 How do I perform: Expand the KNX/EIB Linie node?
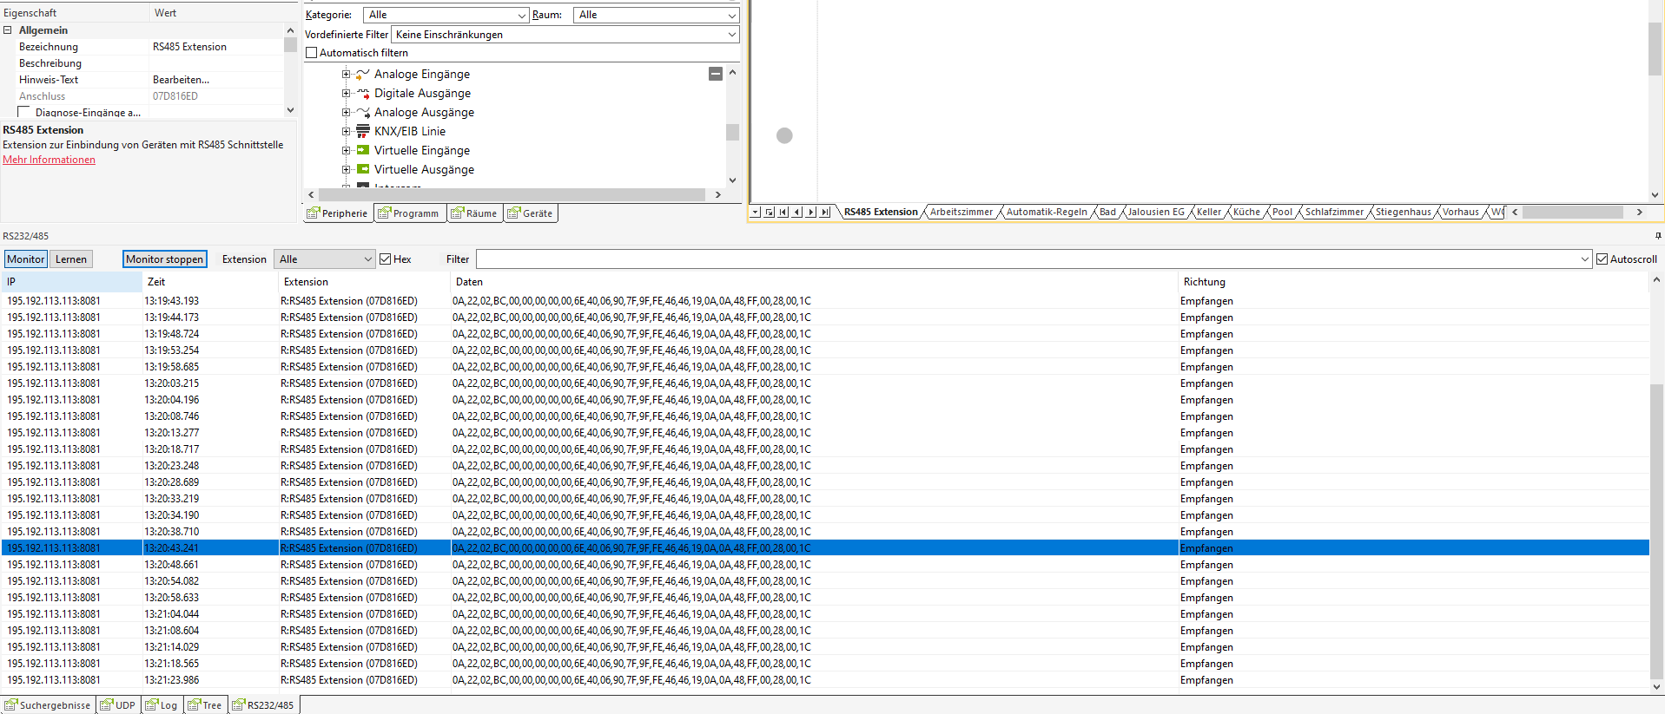click(x=346, y=131)
